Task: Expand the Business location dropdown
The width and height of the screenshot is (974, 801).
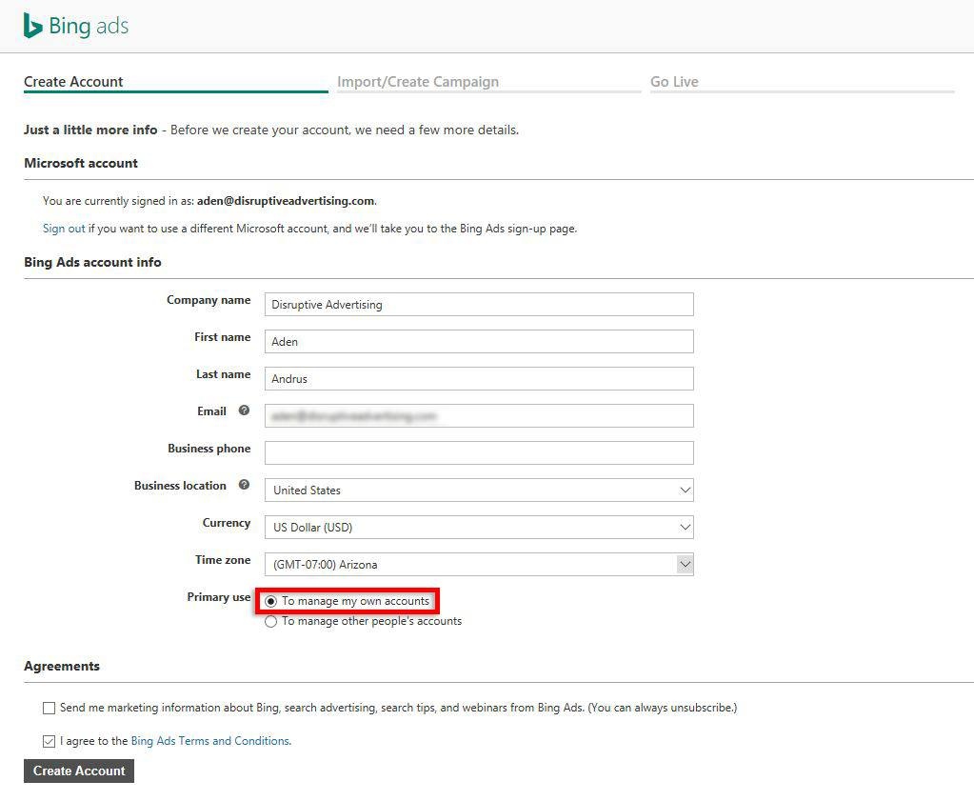Action: click(x=479, y=491)
